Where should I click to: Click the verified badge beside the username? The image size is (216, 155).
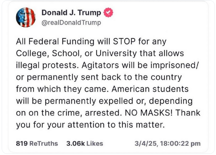click(109, 12)
